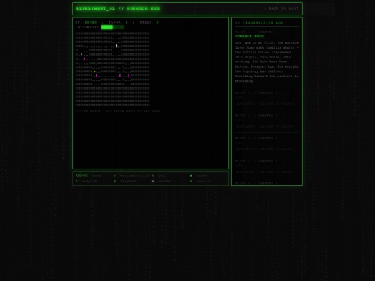Click the 'FLOOR 4 // CHAPTER 4' log entry
375x281 pixels.
click(256, 138)
